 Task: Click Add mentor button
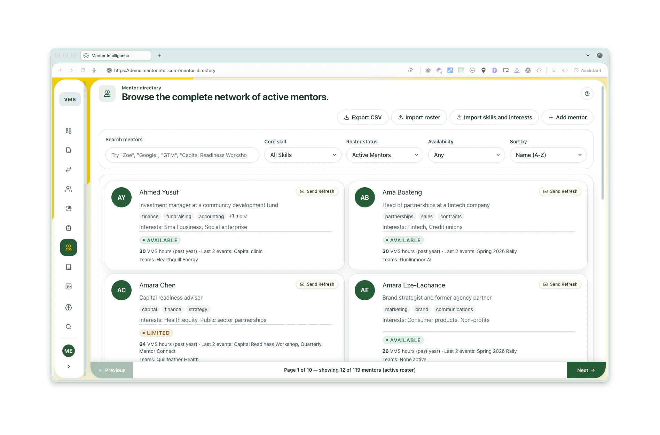(x=568, y=118)
